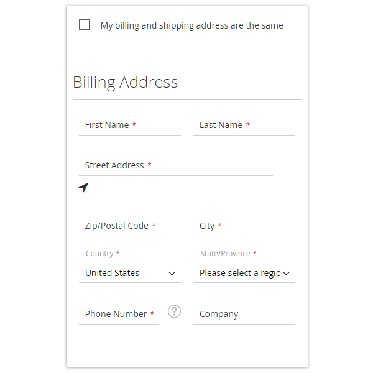Click the phone number help question mark
Viewport: 373px width, 373px height.
point(174,311)
